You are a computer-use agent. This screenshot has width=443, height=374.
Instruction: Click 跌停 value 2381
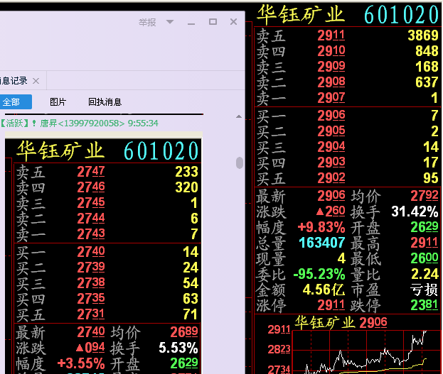point(425,305)
